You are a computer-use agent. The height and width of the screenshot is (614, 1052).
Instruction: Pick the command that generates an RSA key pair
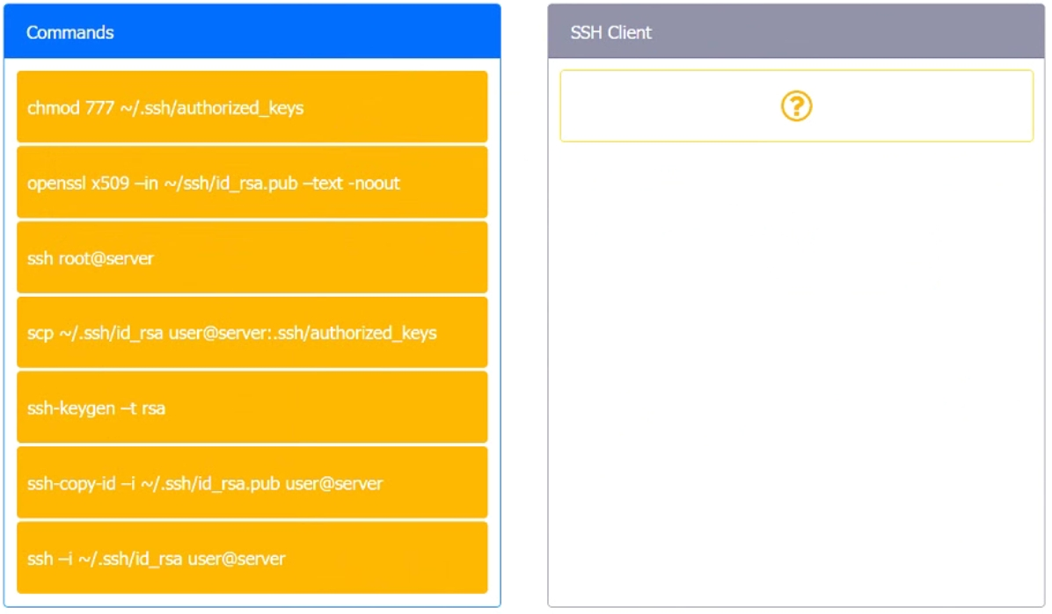[252, 408]
